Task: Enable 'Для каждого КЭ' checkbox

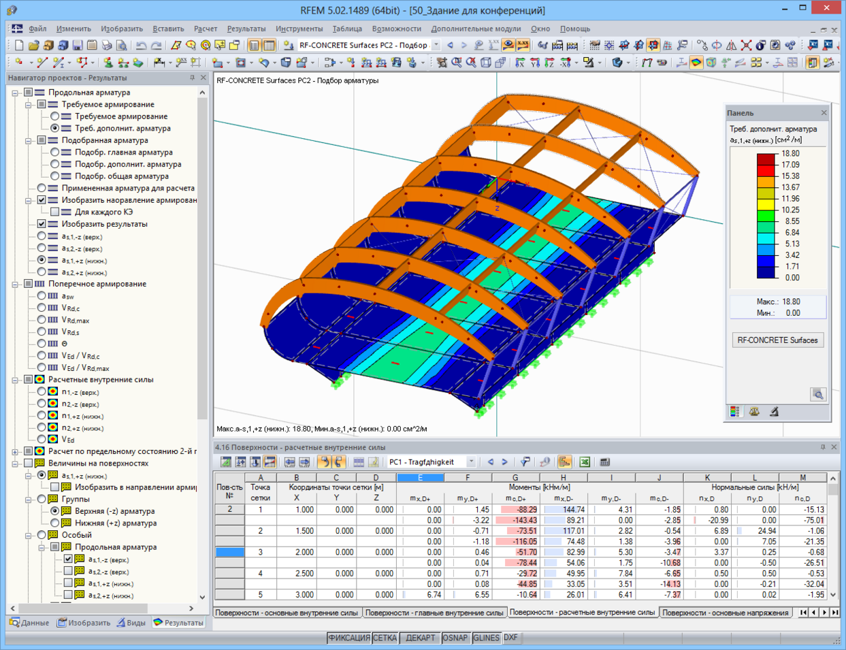Action: click(x=55, y=212)
